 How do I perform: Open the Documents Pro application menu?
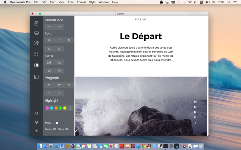(20, 2)
